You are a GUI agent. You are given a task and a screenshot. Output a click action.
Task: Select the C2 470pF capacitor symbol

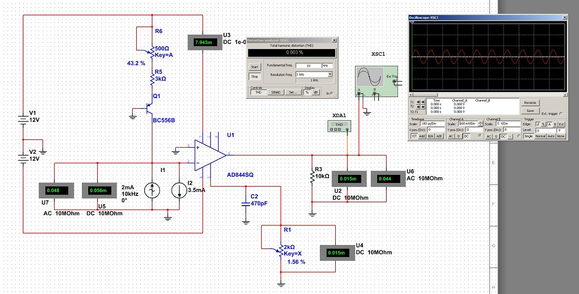pos(246,204)
